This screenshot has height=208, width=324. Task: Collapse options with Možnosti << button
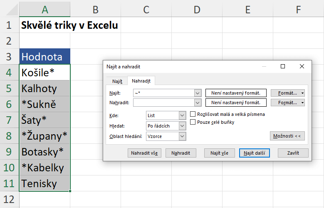coord(287,136)
